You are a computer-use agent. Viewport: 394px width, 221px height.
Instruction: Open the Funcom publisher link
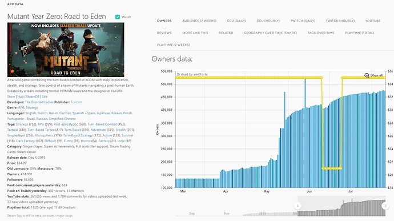(x=77, y=102)
